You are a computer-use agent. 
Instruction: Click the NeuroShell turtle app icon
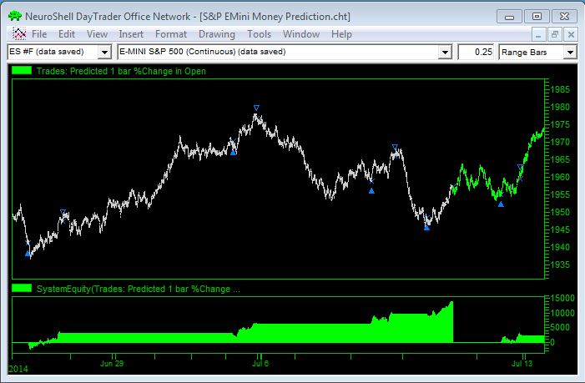pos(15,16)
